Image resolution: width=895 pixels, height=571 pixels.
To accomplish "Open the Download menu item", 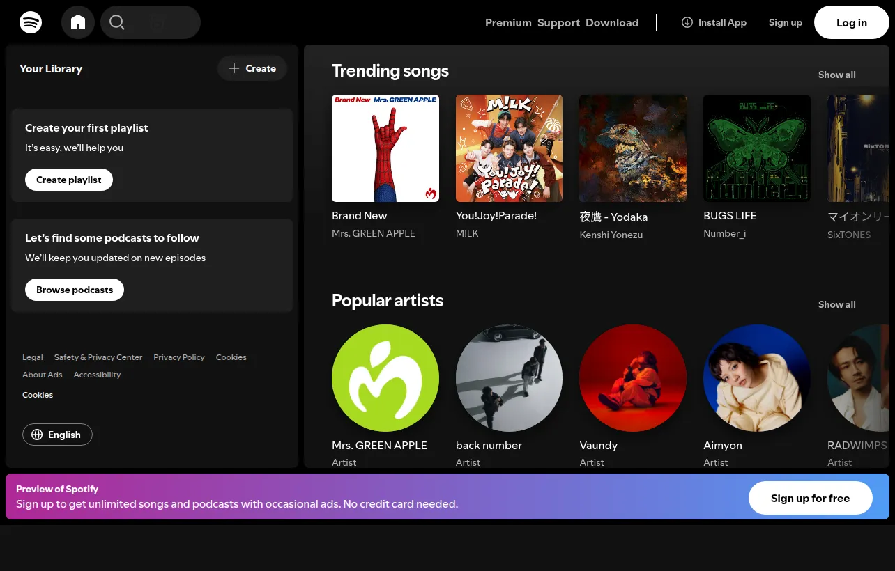I will coord(612,22).
